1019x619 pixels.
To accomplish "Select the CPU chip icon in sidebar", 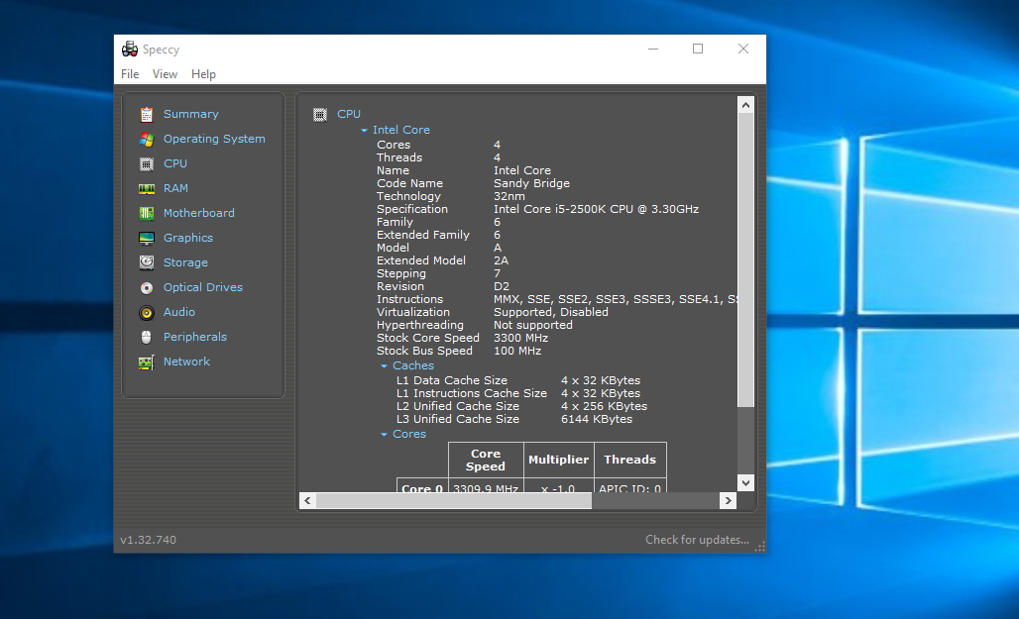I will [x=147, y=163].
